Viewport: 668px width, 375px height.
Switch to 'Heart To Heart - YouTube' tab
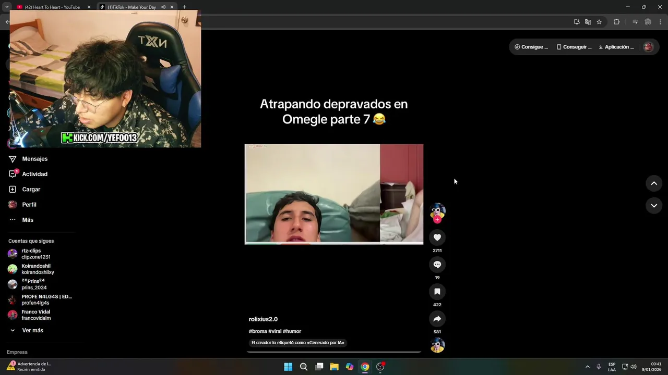point(52,7)
